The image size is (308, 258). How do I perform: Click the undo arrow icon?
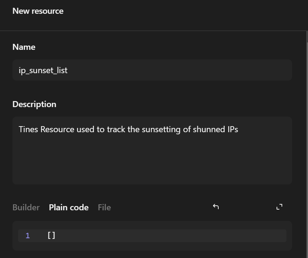pyautogui.click(x=216, y=207)
